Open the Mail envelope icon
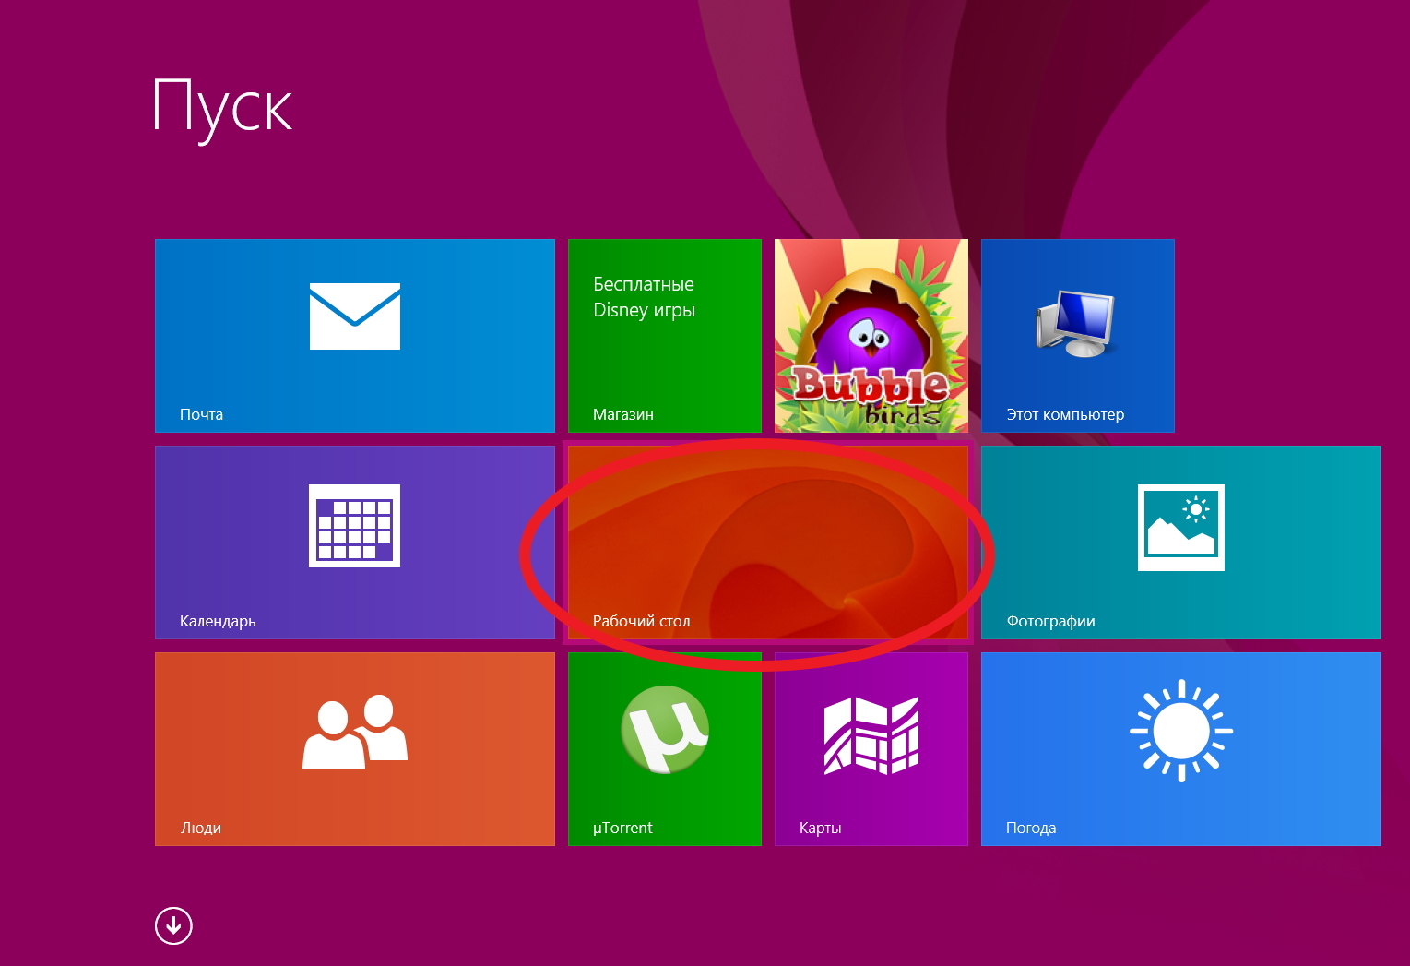This screenshot has height=966, width=1410. pyautogui.click(x=355, y=316)
